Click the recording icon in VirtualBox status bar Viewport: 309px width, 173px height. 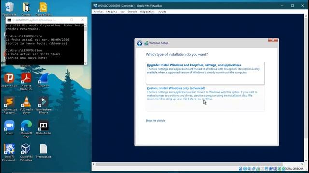pos(271,169)
